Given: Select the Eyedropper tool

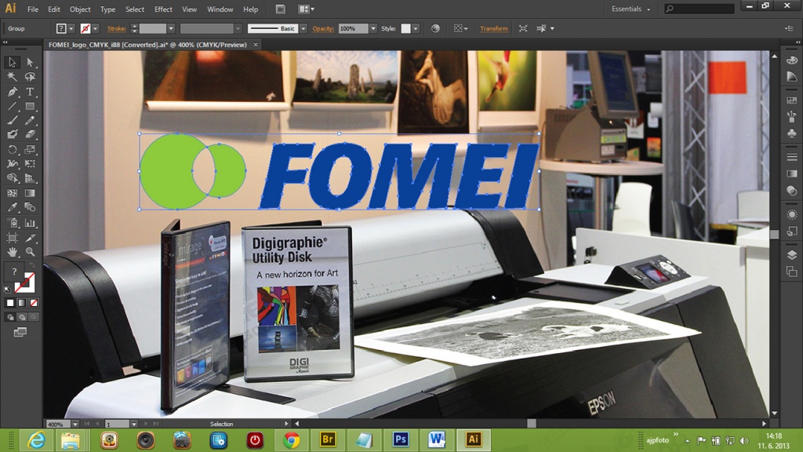Looking at the screenshot, I should [x=13, y=207].
